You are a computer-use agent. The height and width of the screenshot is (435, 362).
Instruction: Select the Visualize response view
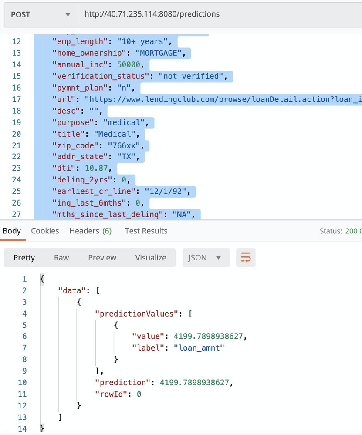pos(151,258)
